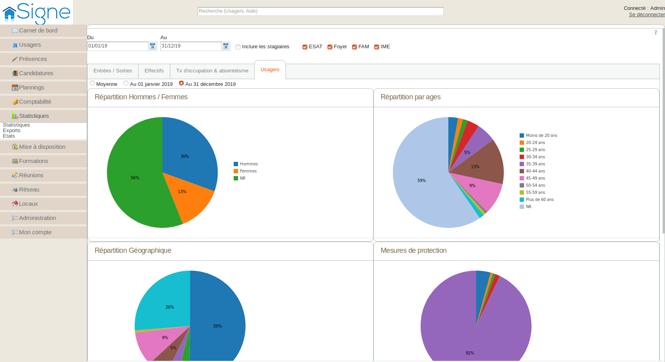The width and height of the screenshot is (665, 362).
Task: Select the Au 31 décembre 2019 option
Action: [x=181, y=83]
